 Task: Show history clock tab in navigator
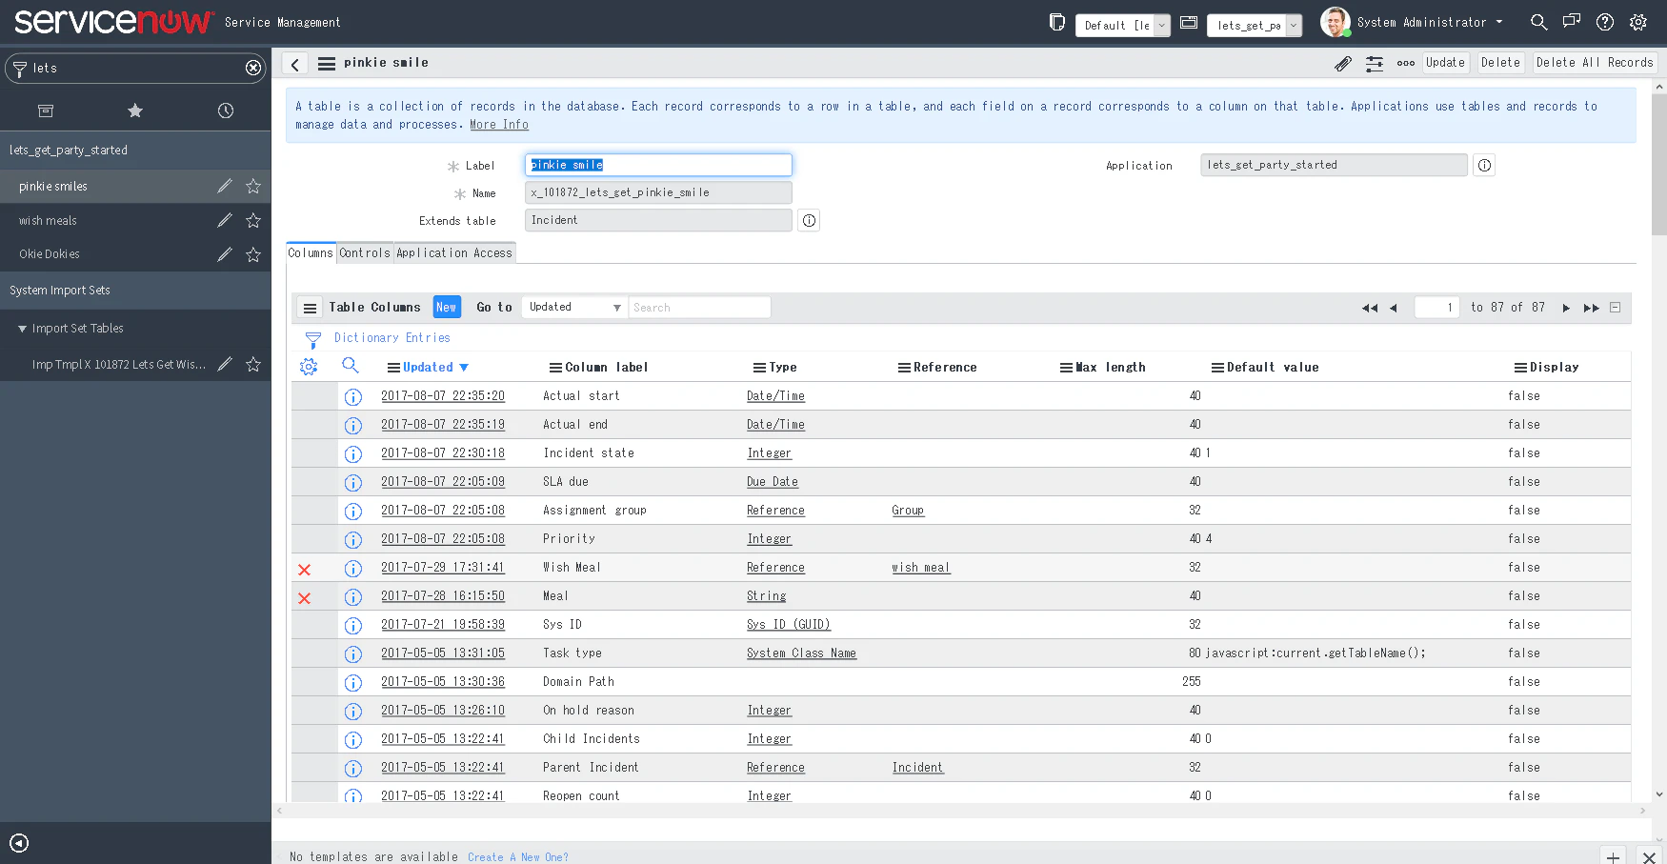tap(226, 111)
